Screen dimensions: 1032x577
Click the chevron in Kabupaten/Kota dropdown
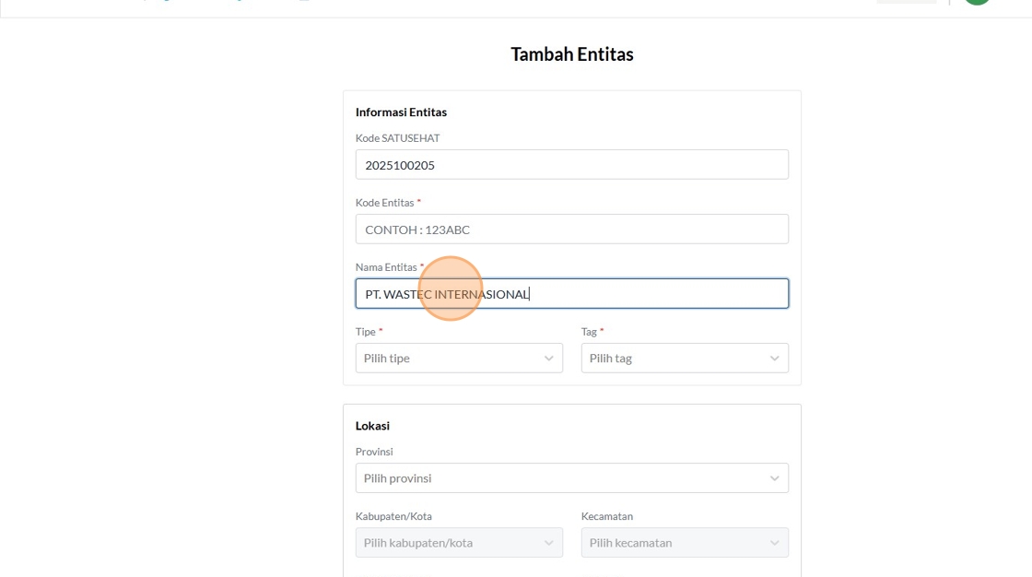coord(548,543)
